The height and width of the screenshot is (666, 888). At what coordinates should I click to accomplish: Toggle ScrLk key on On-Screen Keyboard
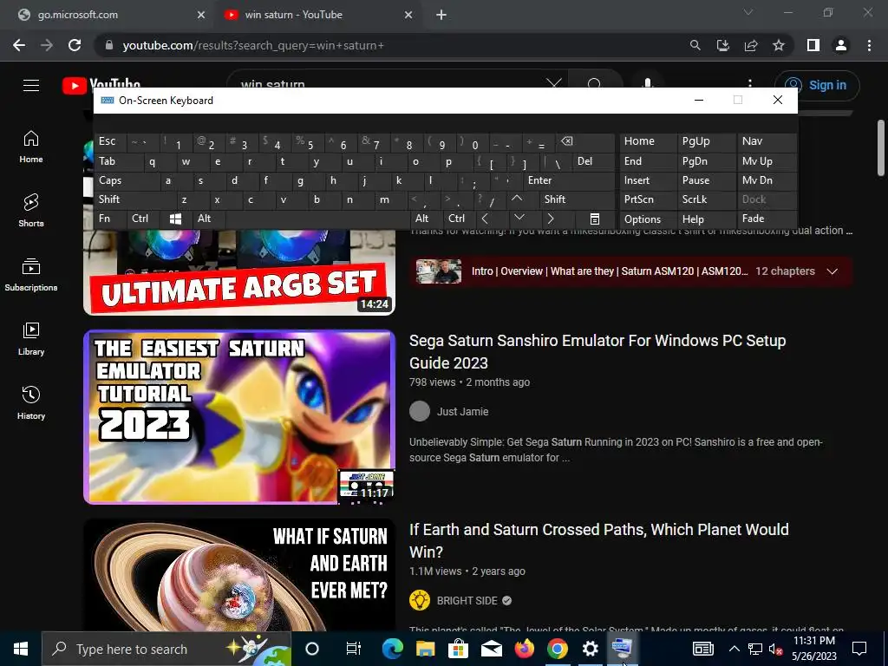tap(705, 199)
